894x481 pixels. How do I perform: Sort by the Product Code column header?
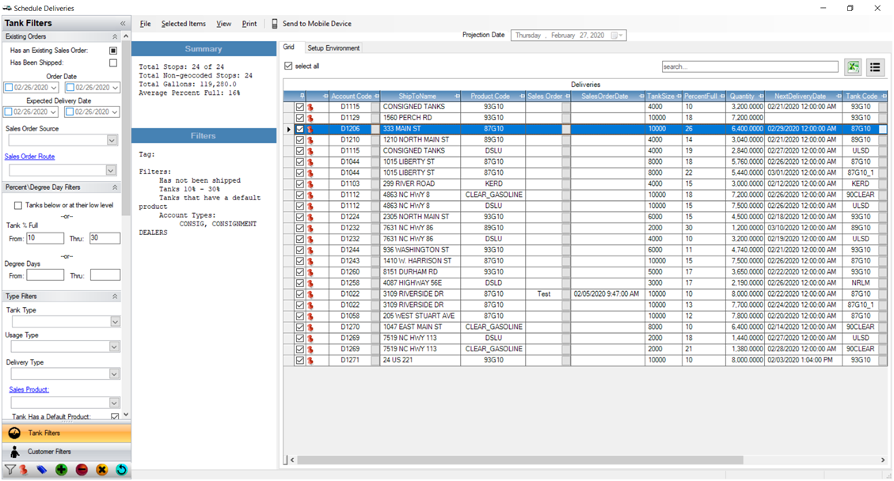(490, 97)
